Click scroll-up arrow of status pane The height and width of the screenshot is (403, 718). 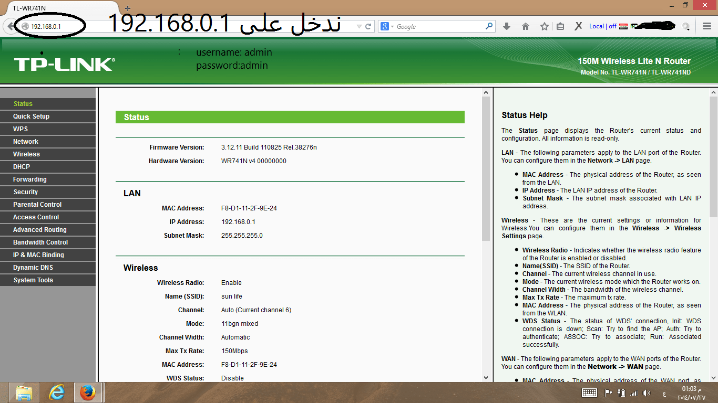pos(486,92)
